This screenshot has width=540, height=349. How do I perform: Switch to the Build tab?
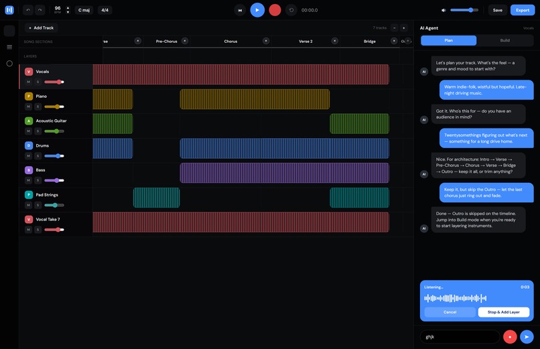pos(504,41)
